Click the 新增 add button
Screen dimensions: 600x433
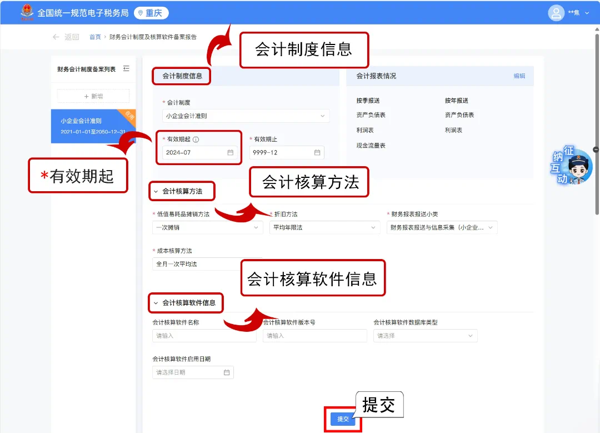click(x=93, y=96)
